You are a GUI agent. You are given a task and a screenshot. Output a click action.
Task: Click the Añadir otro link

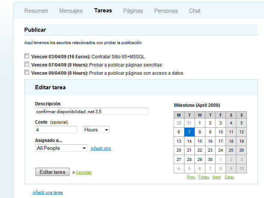tap(101, 148)
